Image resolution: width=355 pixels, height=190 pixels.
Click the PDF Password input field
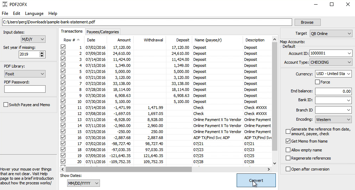(x=25, y=89)
